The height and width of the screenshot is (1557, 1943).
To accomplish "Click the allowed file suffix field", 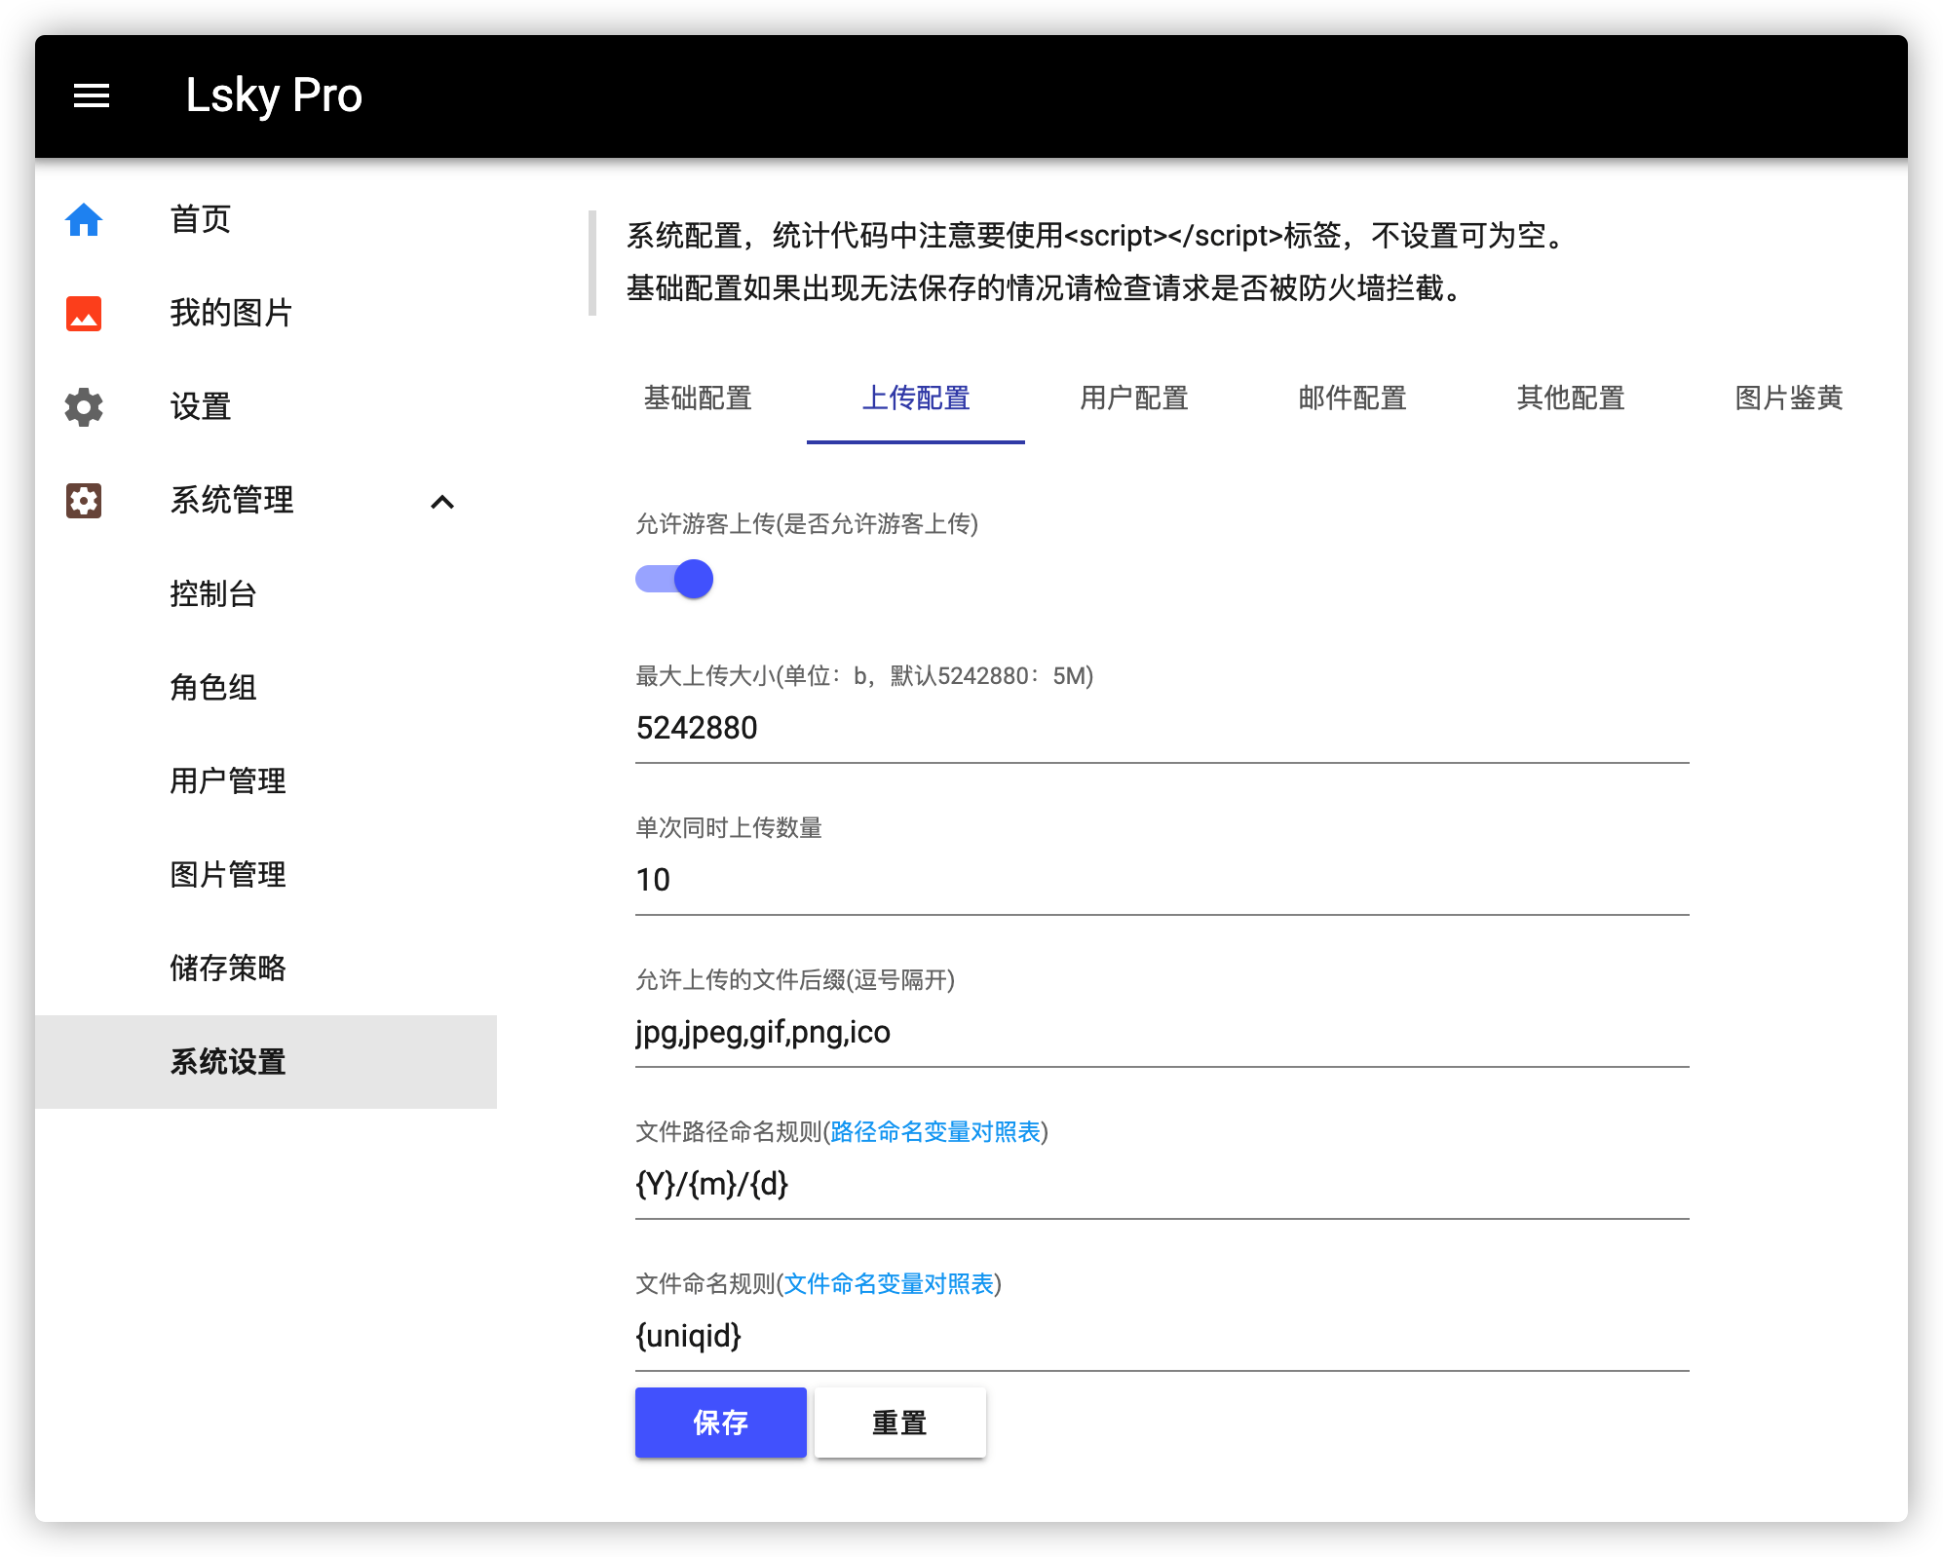I will (1162, 1033).
